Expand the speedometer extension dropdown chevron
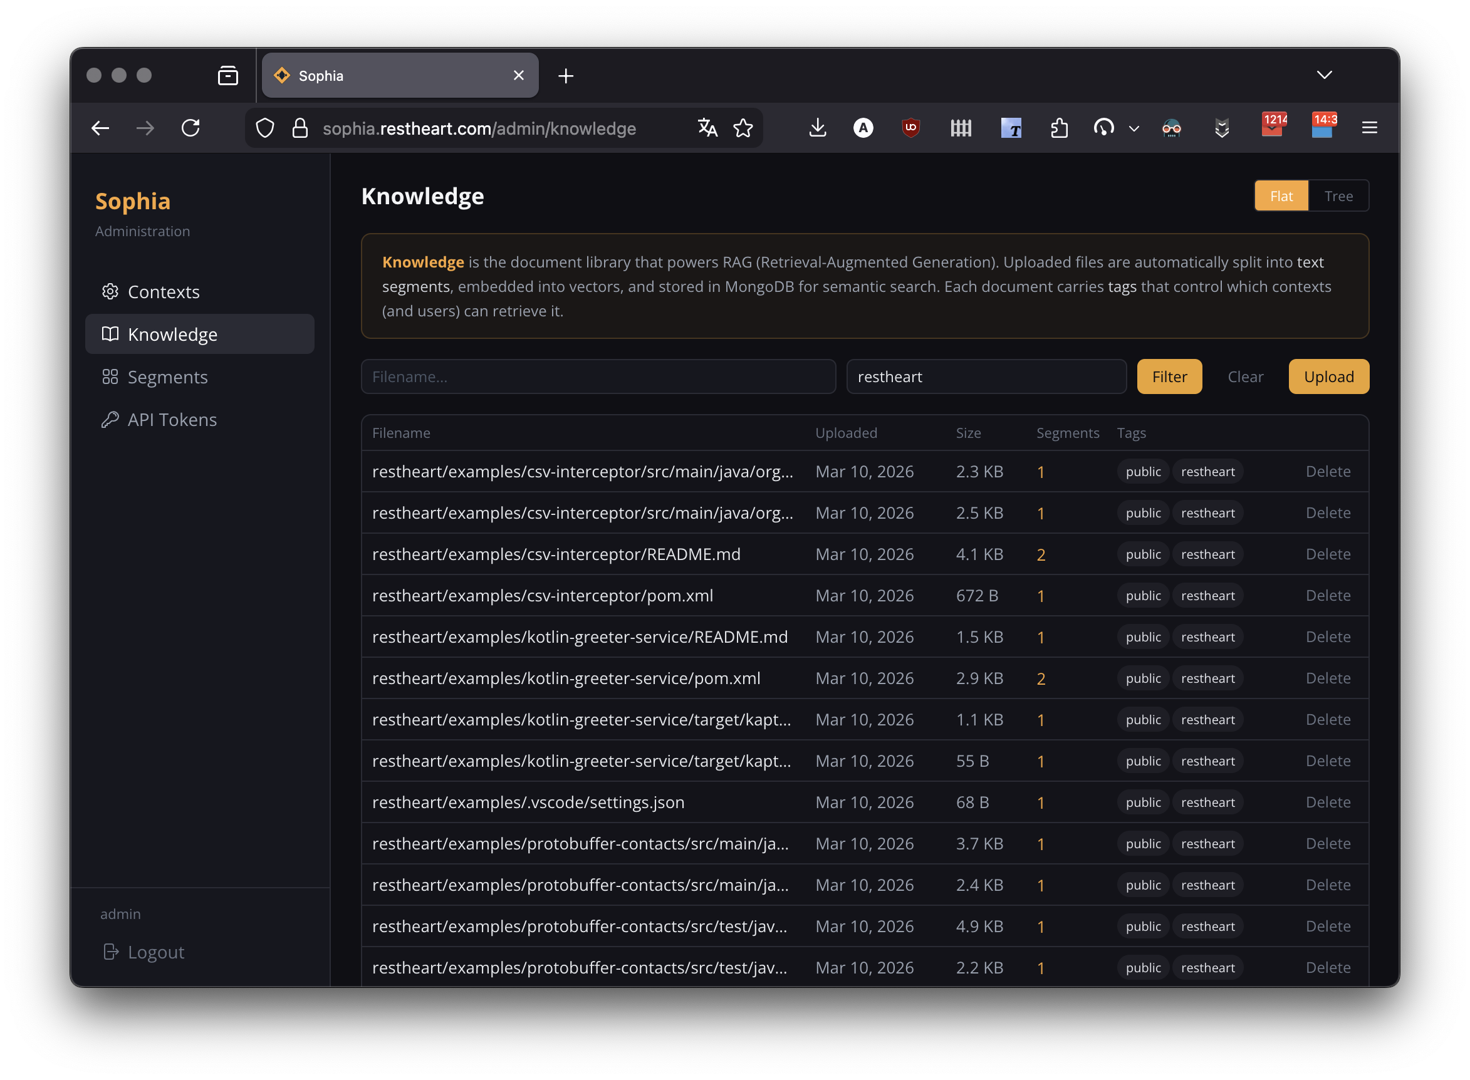Screen dimensions: 1470x1080 1134,129
